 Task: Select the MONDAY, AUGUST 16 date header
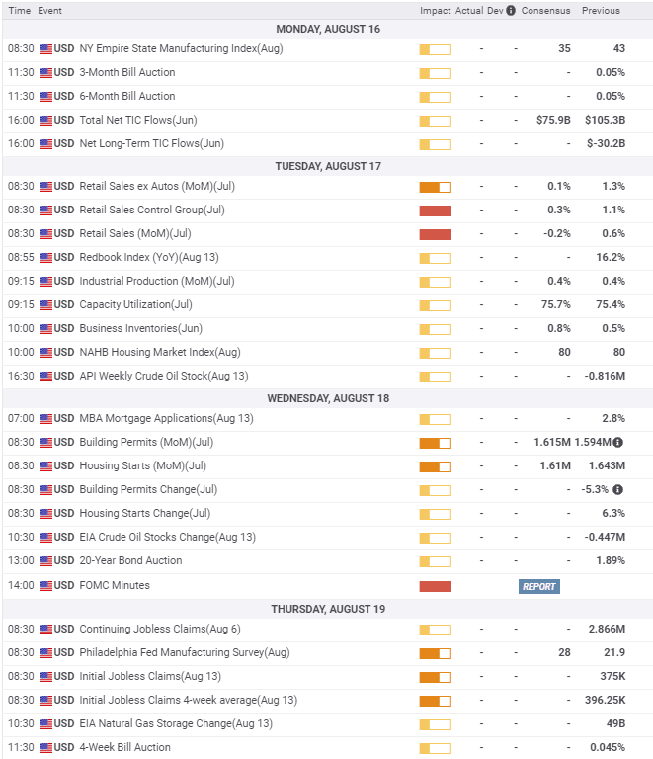(328, 29)
